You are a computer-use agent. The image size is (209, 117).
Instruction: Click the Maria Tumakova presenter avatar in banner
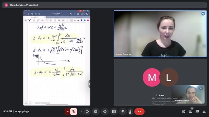pyautogui.click(x=6, y=5)
